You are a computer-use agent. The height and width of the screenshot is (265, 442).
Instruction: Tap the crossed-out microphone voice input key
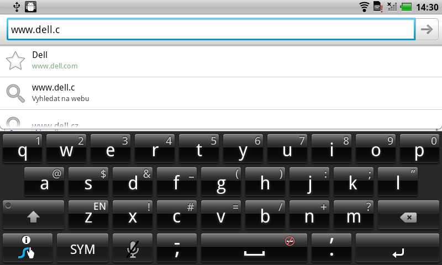[x=133, y=247]
